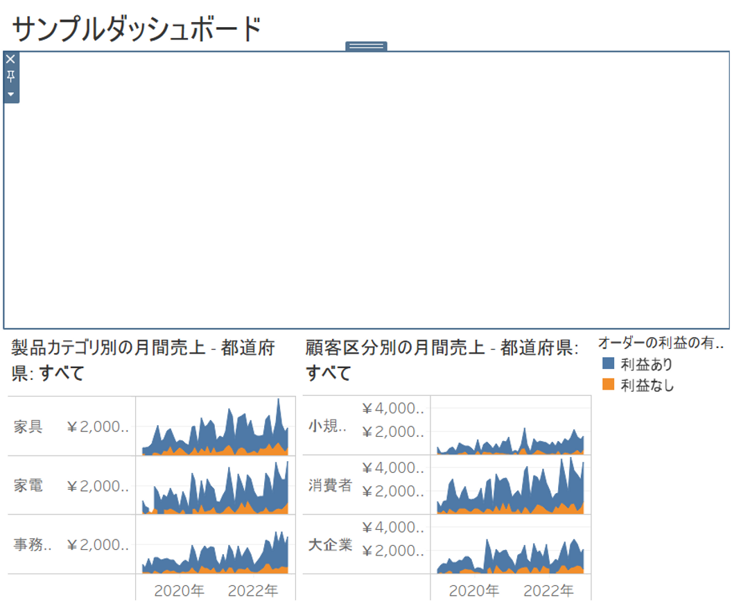
Task: Click 2022年 on the customer segment chart axis
Action: coord(548,590)
